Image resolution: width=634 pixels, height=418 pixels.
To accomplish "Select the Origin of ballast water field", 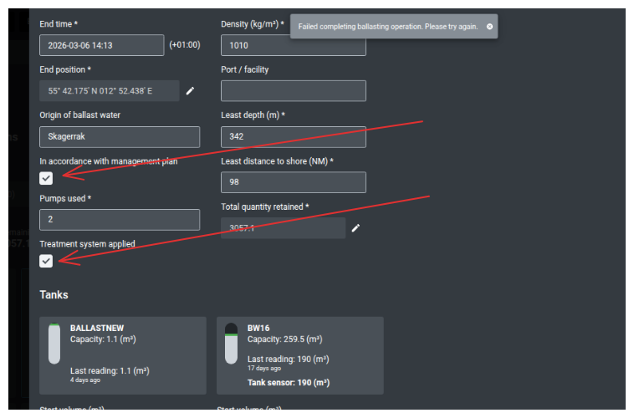I will tap(119, 137).
